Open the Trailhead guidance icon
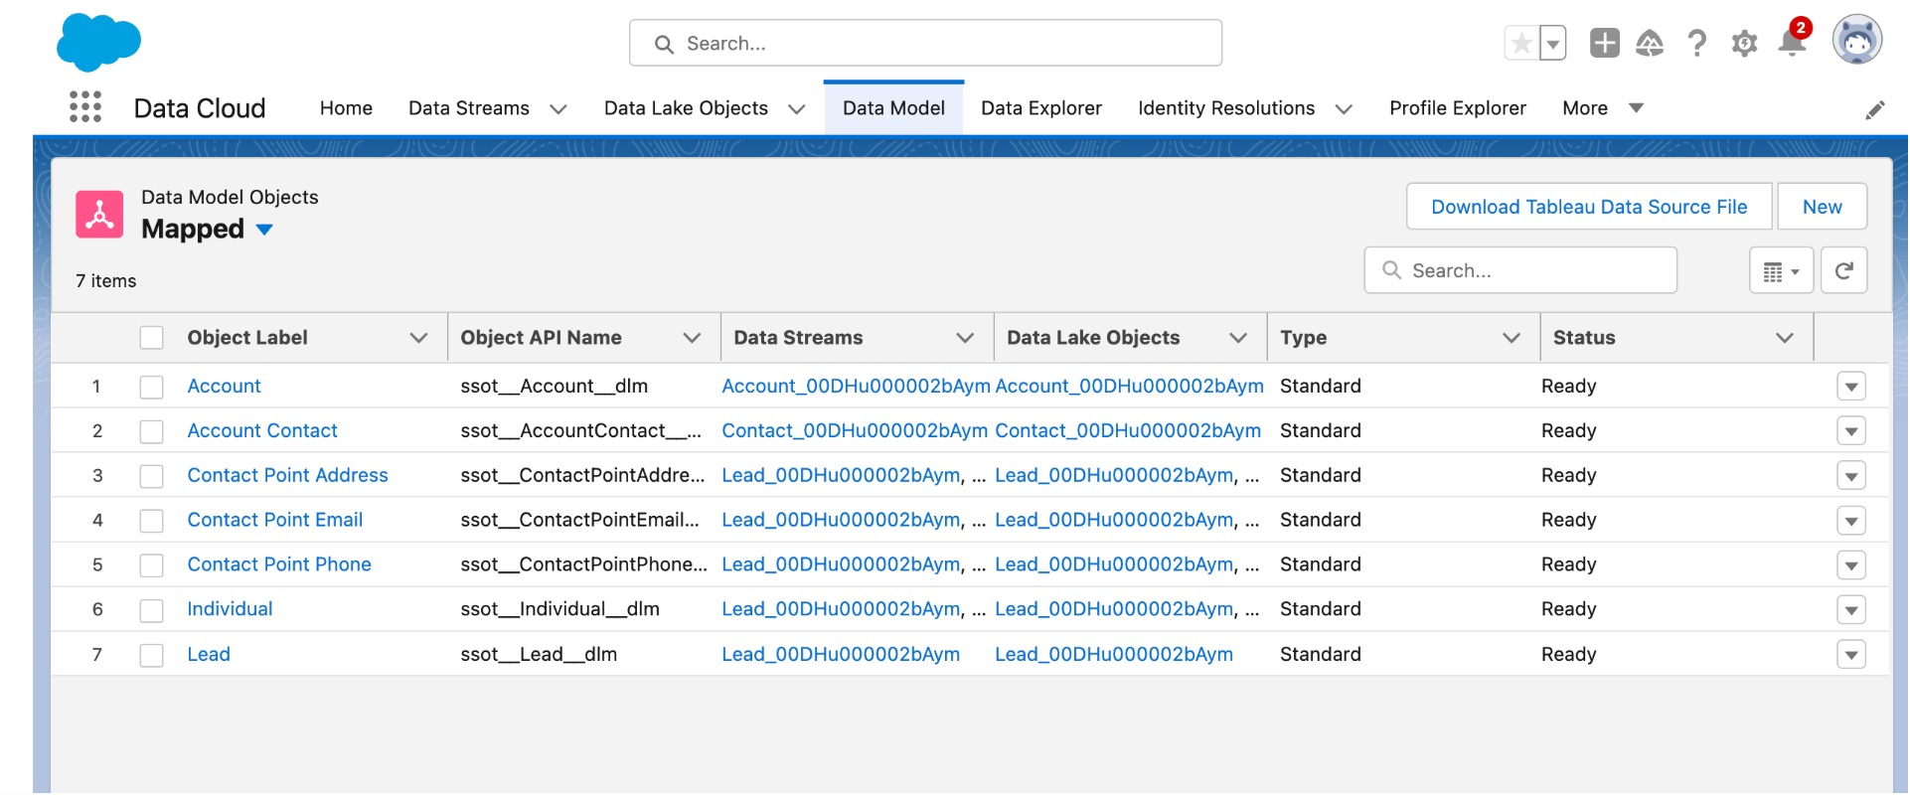The height and width of the screenshot is (803, 1910). click(x=1650, y=43)
